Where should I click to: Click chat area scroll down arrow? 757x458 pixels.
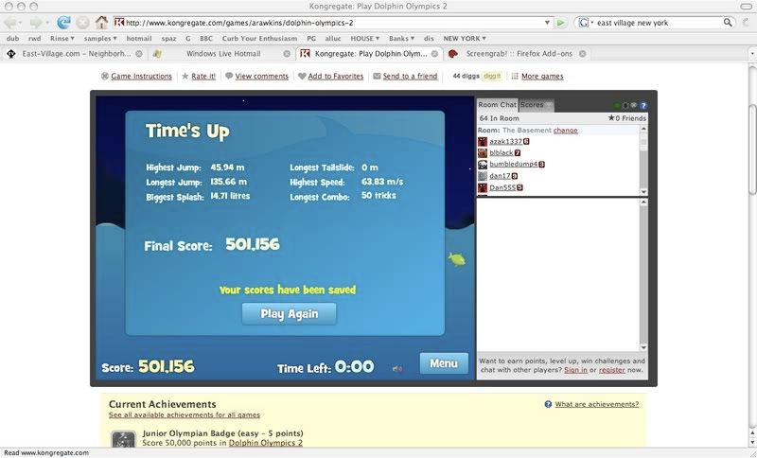pos(643,347)
